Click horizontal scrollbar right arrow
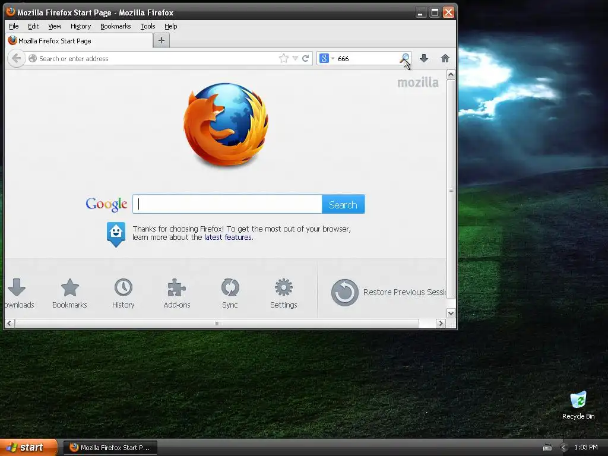 click(x=441, y=324)
